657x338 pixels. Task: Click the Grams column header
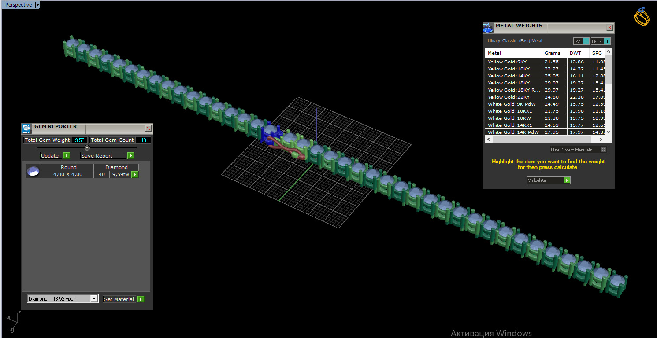[555, 53]
